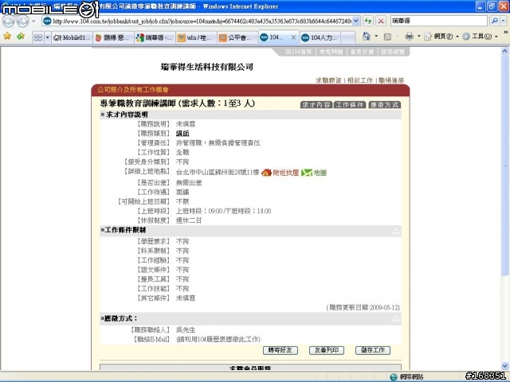Click the 轉寄好友 button

280,350
